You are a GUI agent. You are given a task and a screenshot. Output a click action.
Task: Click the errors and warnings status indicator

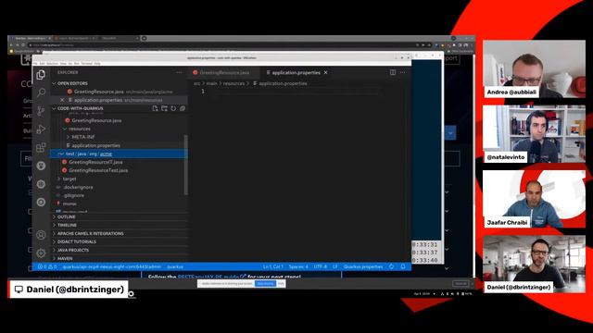(x=47, y=266)
